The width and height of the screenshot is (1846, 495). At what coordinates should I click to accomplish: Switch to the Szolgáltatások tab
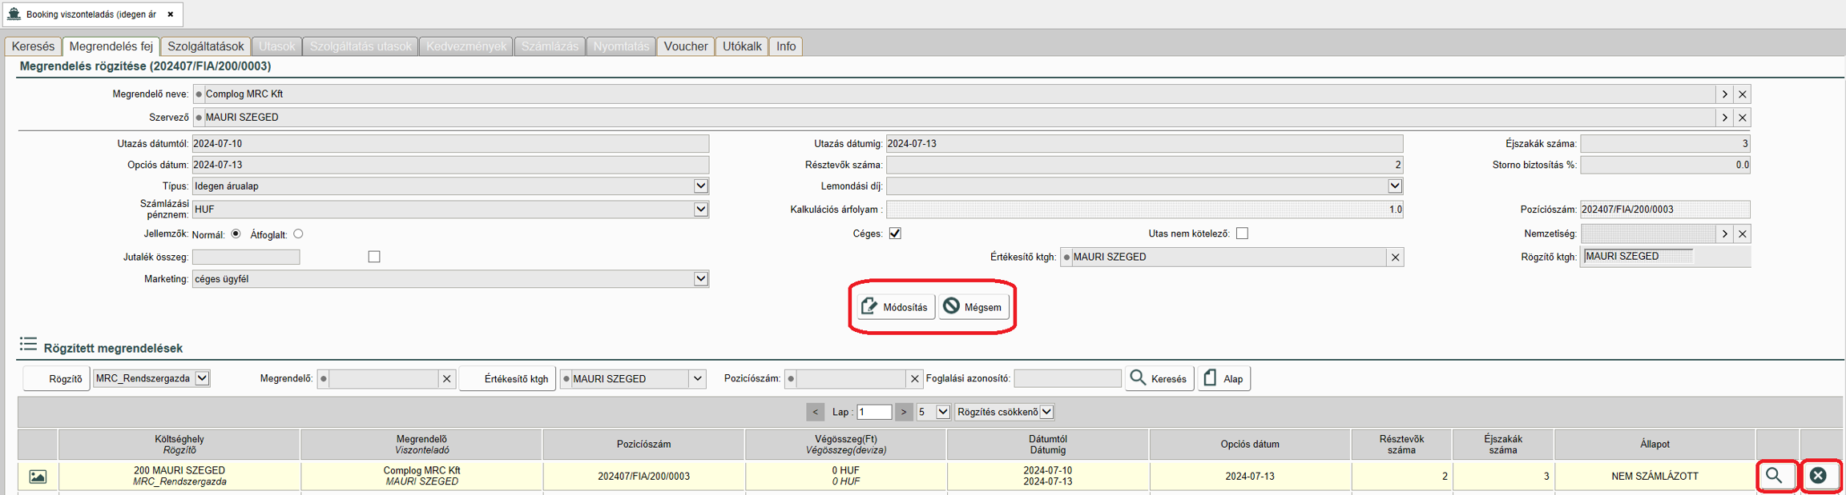click(x=205, y=46)
